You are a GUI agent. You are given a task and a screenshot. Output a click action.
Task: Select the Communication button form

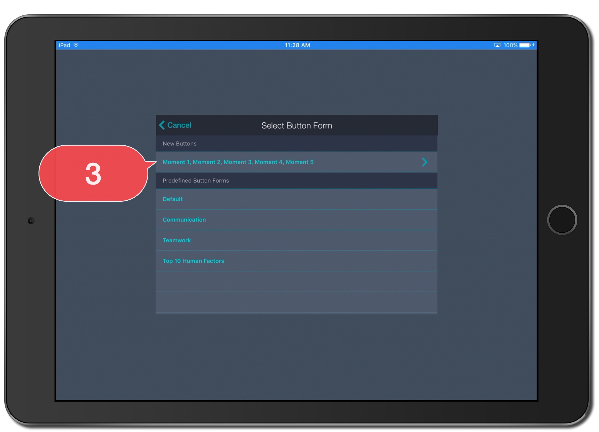point(184,220)
